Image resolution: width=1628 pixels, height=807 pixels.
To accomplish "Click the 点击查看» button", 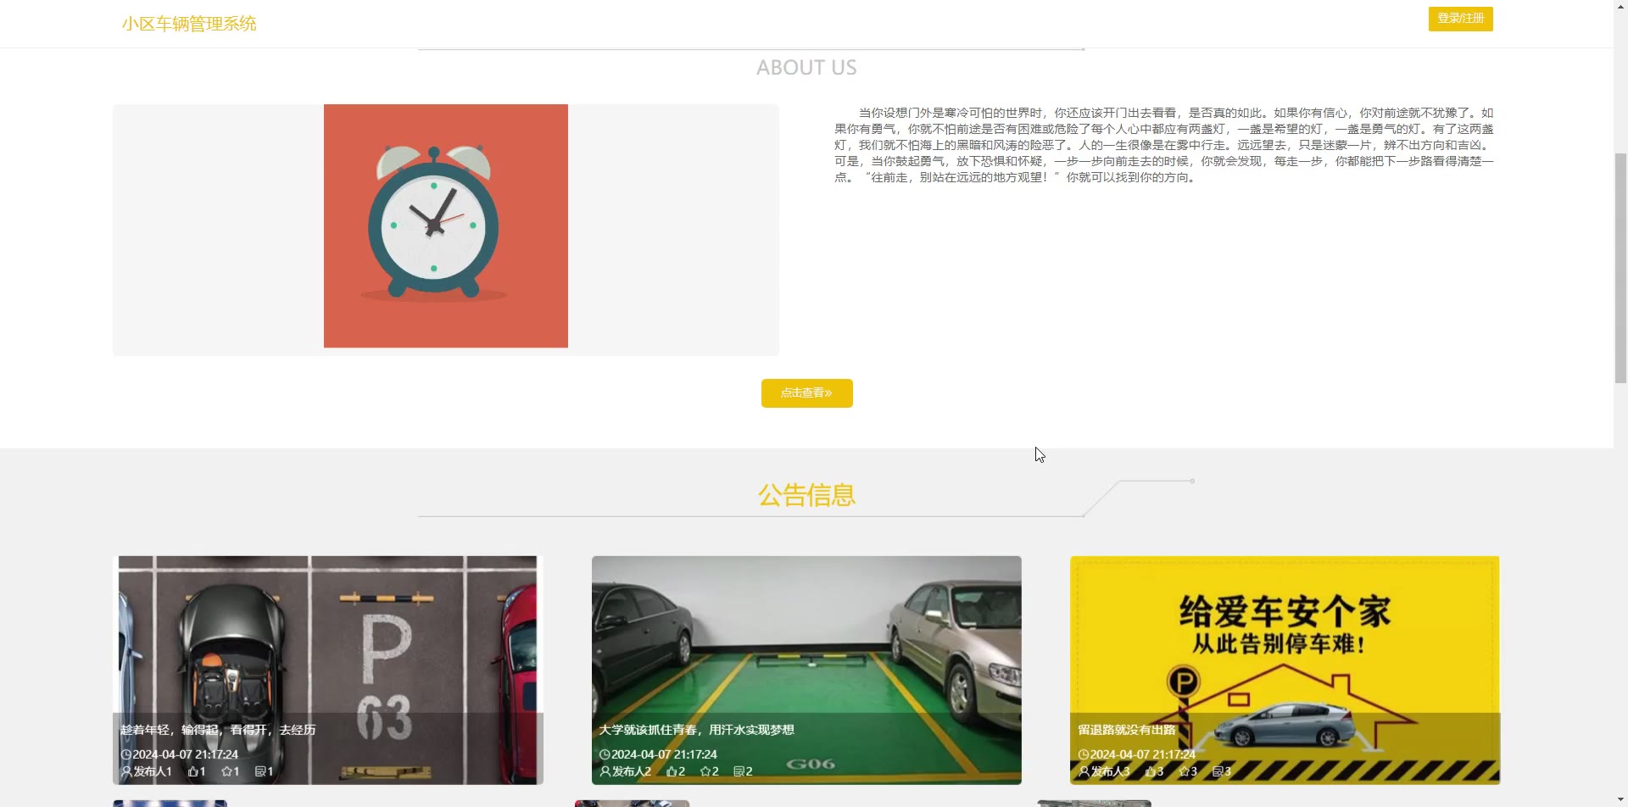I will tap(806, 393).
